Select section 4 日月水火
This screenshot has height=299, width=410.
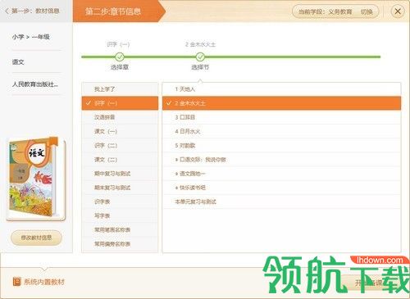point(281,131)
